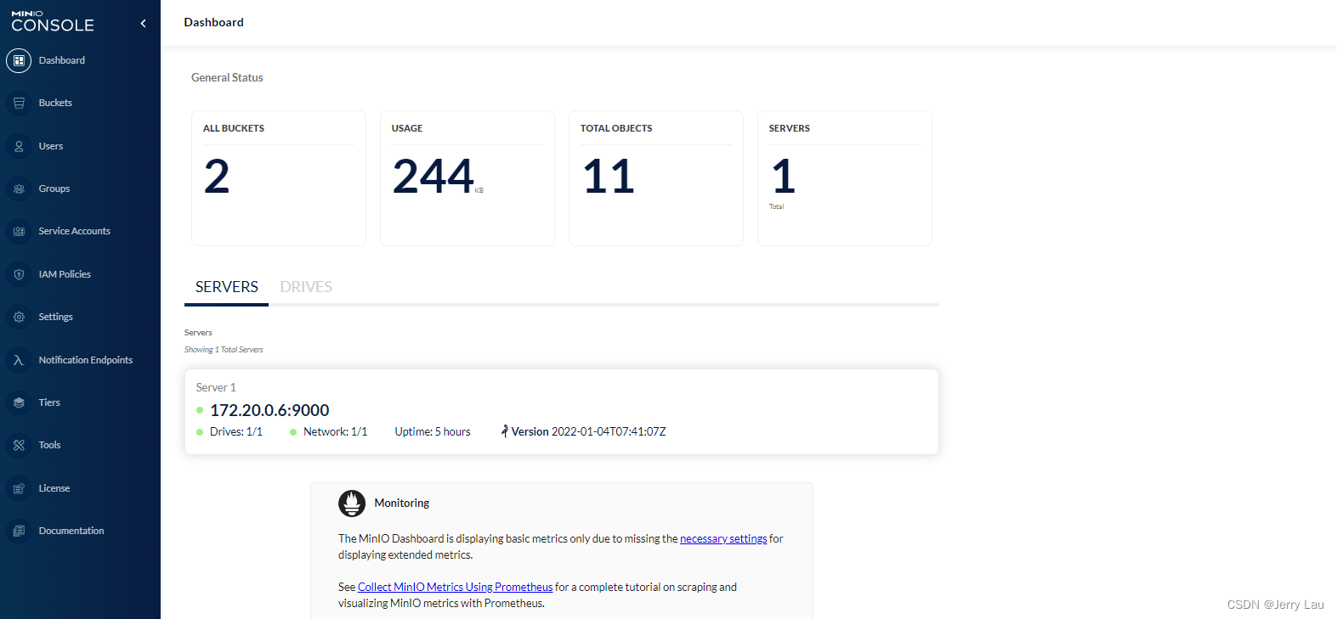Click the Notification Endpoints lambda icon

[x=19, y=360]
